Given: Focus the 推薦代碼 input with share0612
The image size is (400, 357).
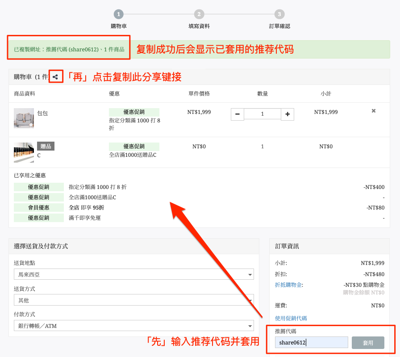Looking at the screenshot, I should [x=312, y=342].
